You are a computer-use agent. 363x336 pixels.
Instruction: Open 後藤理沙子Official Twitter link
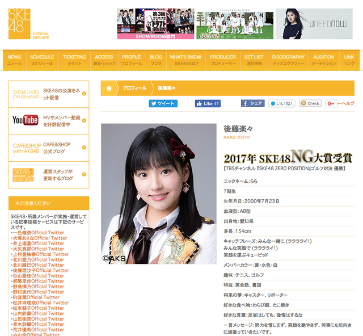point(41,270)
